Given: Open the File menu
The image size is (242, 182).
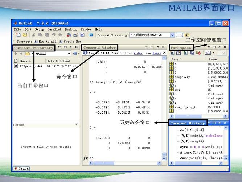Looking at the screenshot, I should click(17, 29).
